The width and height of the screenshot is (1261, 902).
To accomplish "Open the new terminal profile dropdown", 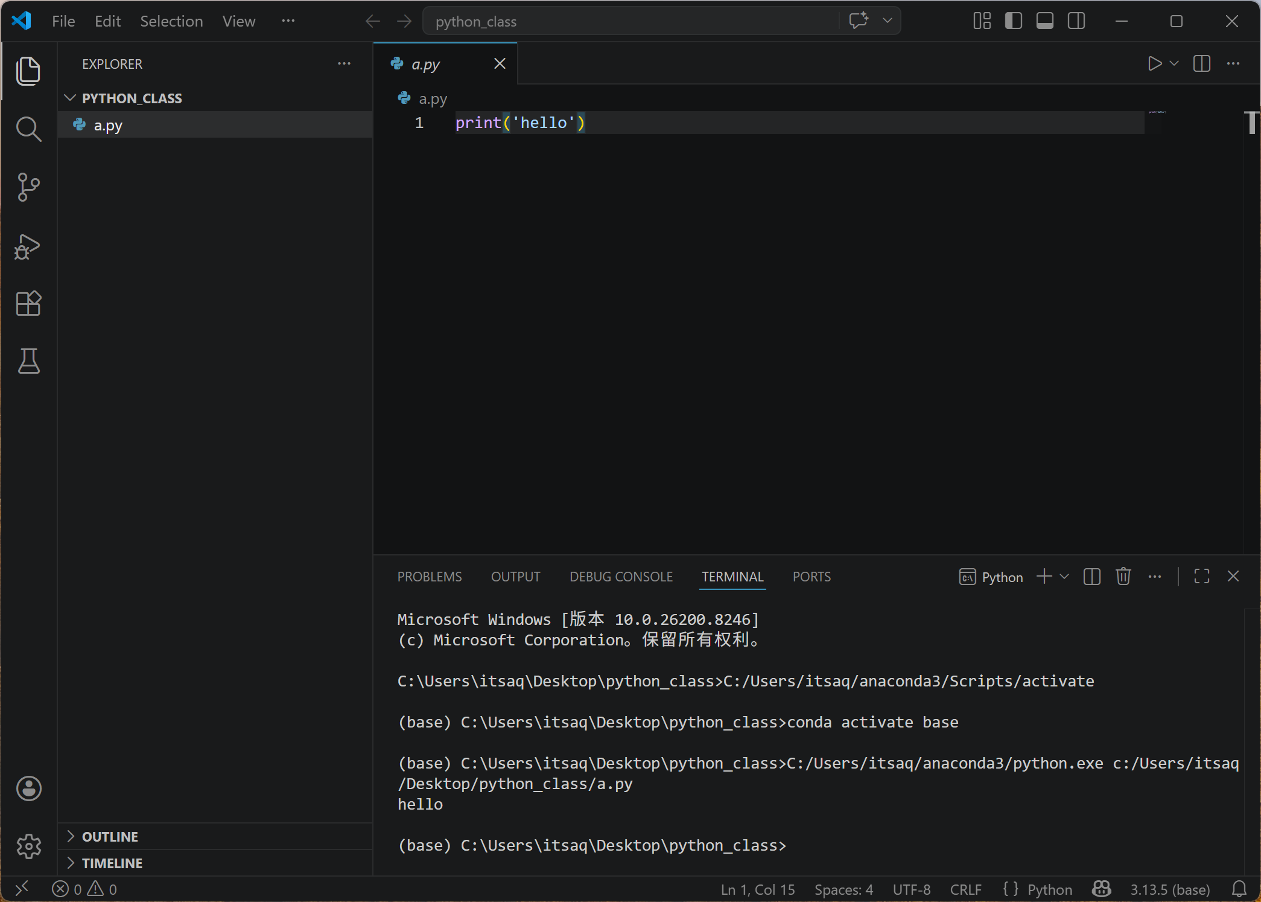I will click(x=1064, y=577).
